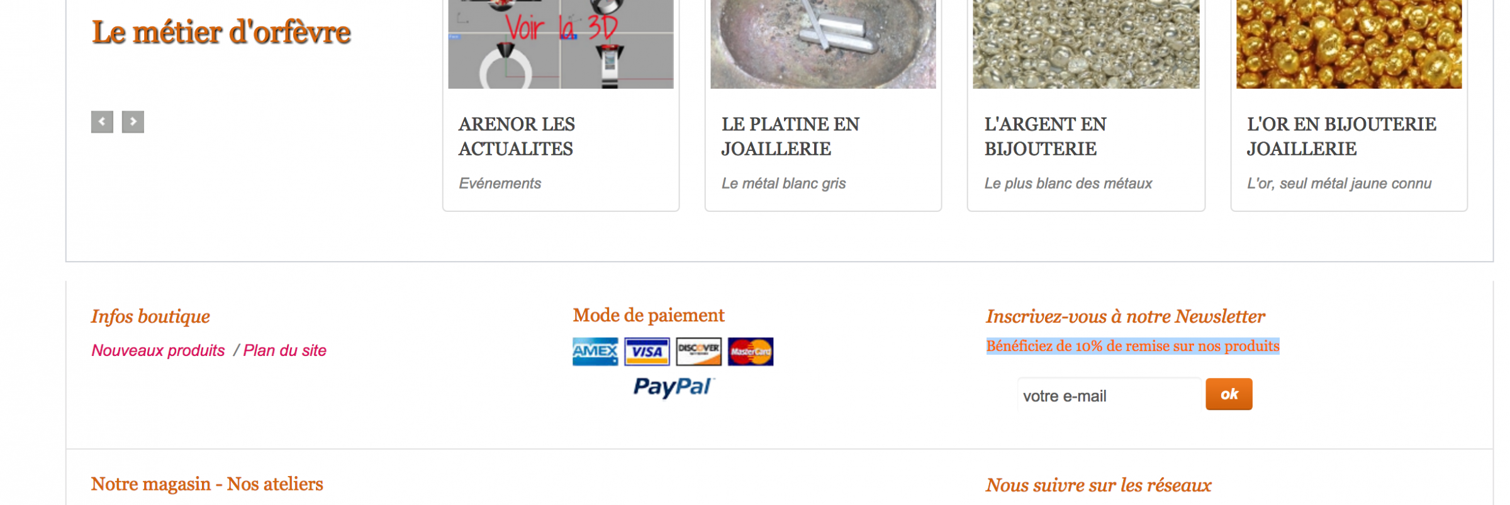
Task: Open the silver granules image
Action: 1086,44
